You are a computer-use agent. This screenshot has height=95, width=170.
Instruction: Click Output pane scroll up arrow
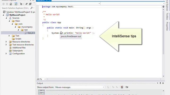(163, 91)
